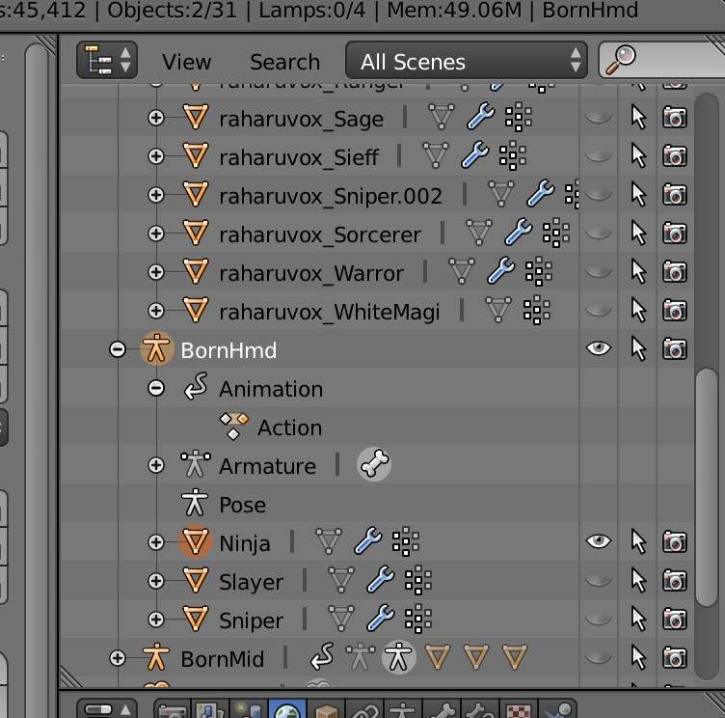Image resolution: width=725 pixels, height=718 pixels.
Task: Select raharuvox_WhiteMagi in the outliner
Action: [x=329, y=311]
